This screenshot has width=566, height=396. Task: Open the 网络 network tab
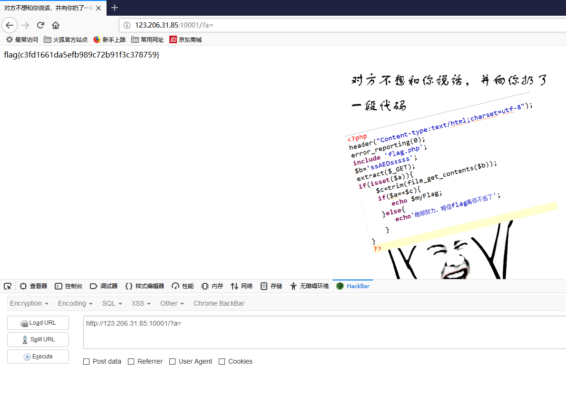pyautogui.click(x=242, y=286)
